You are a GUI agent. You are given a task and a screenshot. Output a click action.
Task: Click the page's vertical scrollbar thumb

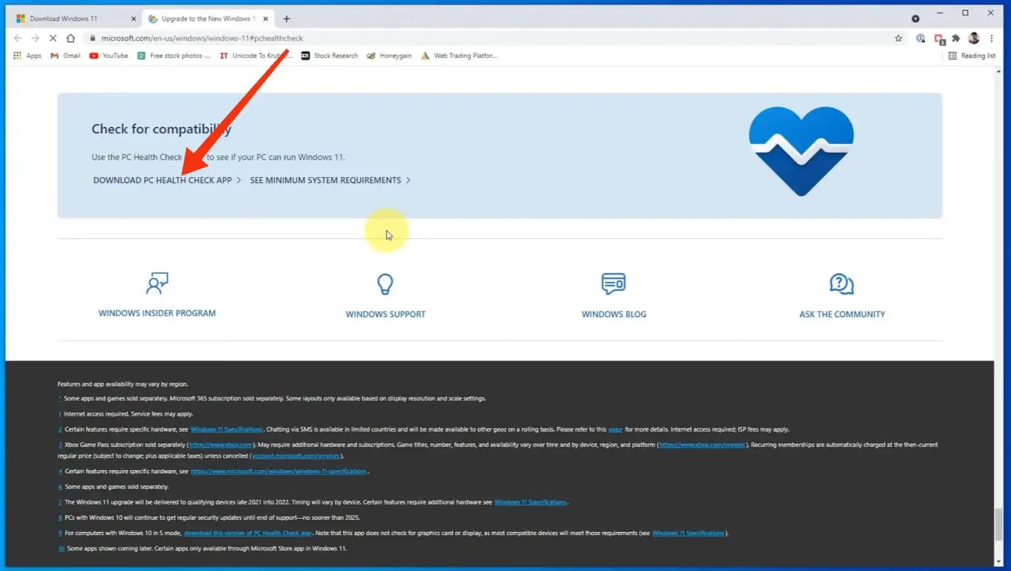pos(998,525)
